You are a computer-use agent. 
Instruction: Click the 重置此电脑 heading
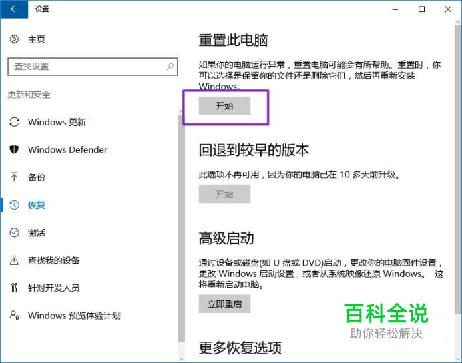233,40
